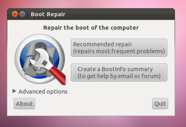This screenshot has height=127, width=186.
Task: Click the heading "Repair the boot of the computer"
Action: point(91,28)
